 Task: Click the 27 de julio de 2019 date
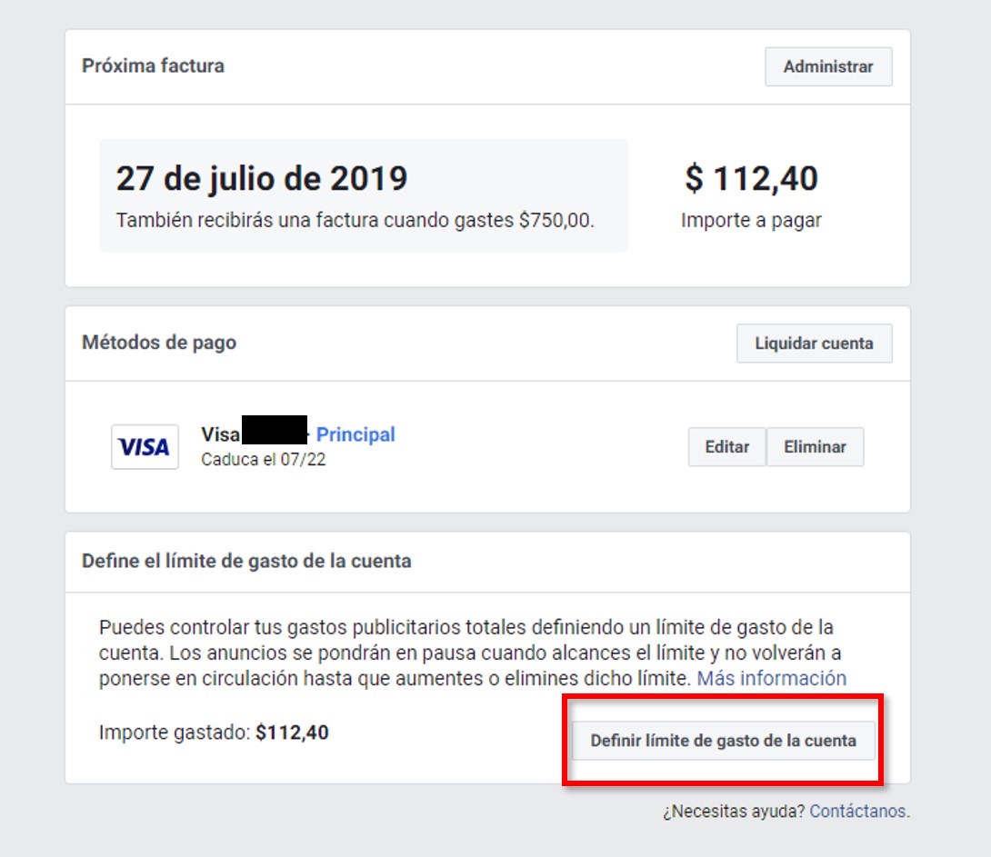pyautogui.click(x=262, y=179)
